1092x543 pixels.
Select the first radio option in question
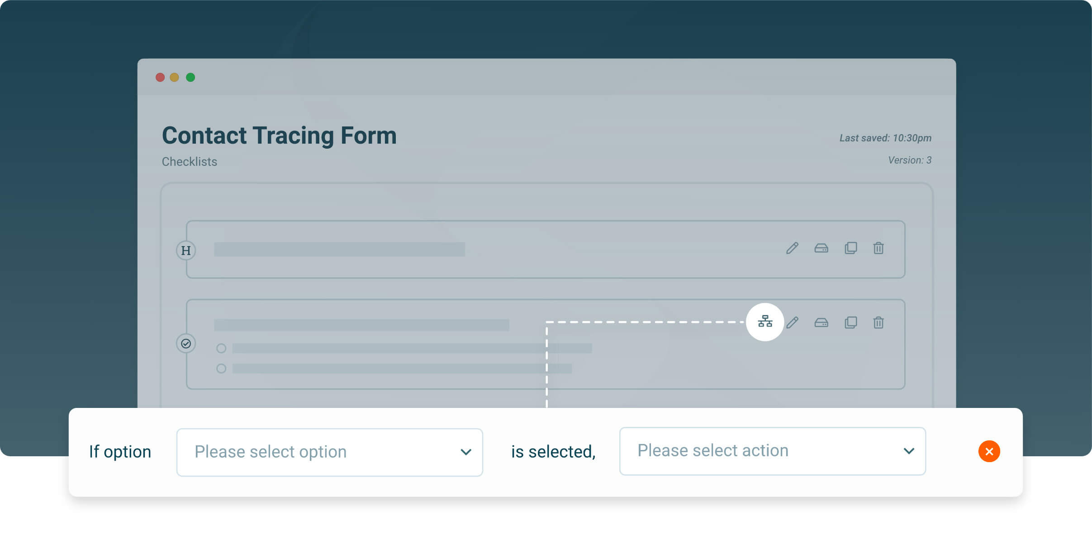click(221, 348)
